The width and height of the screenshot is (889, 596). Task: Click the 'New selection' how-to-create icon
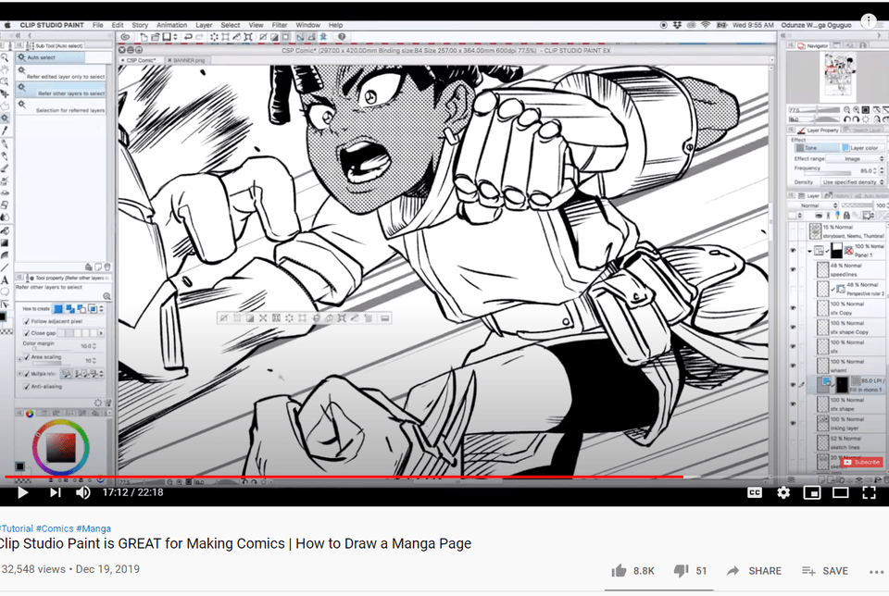[x=57, y=309]
